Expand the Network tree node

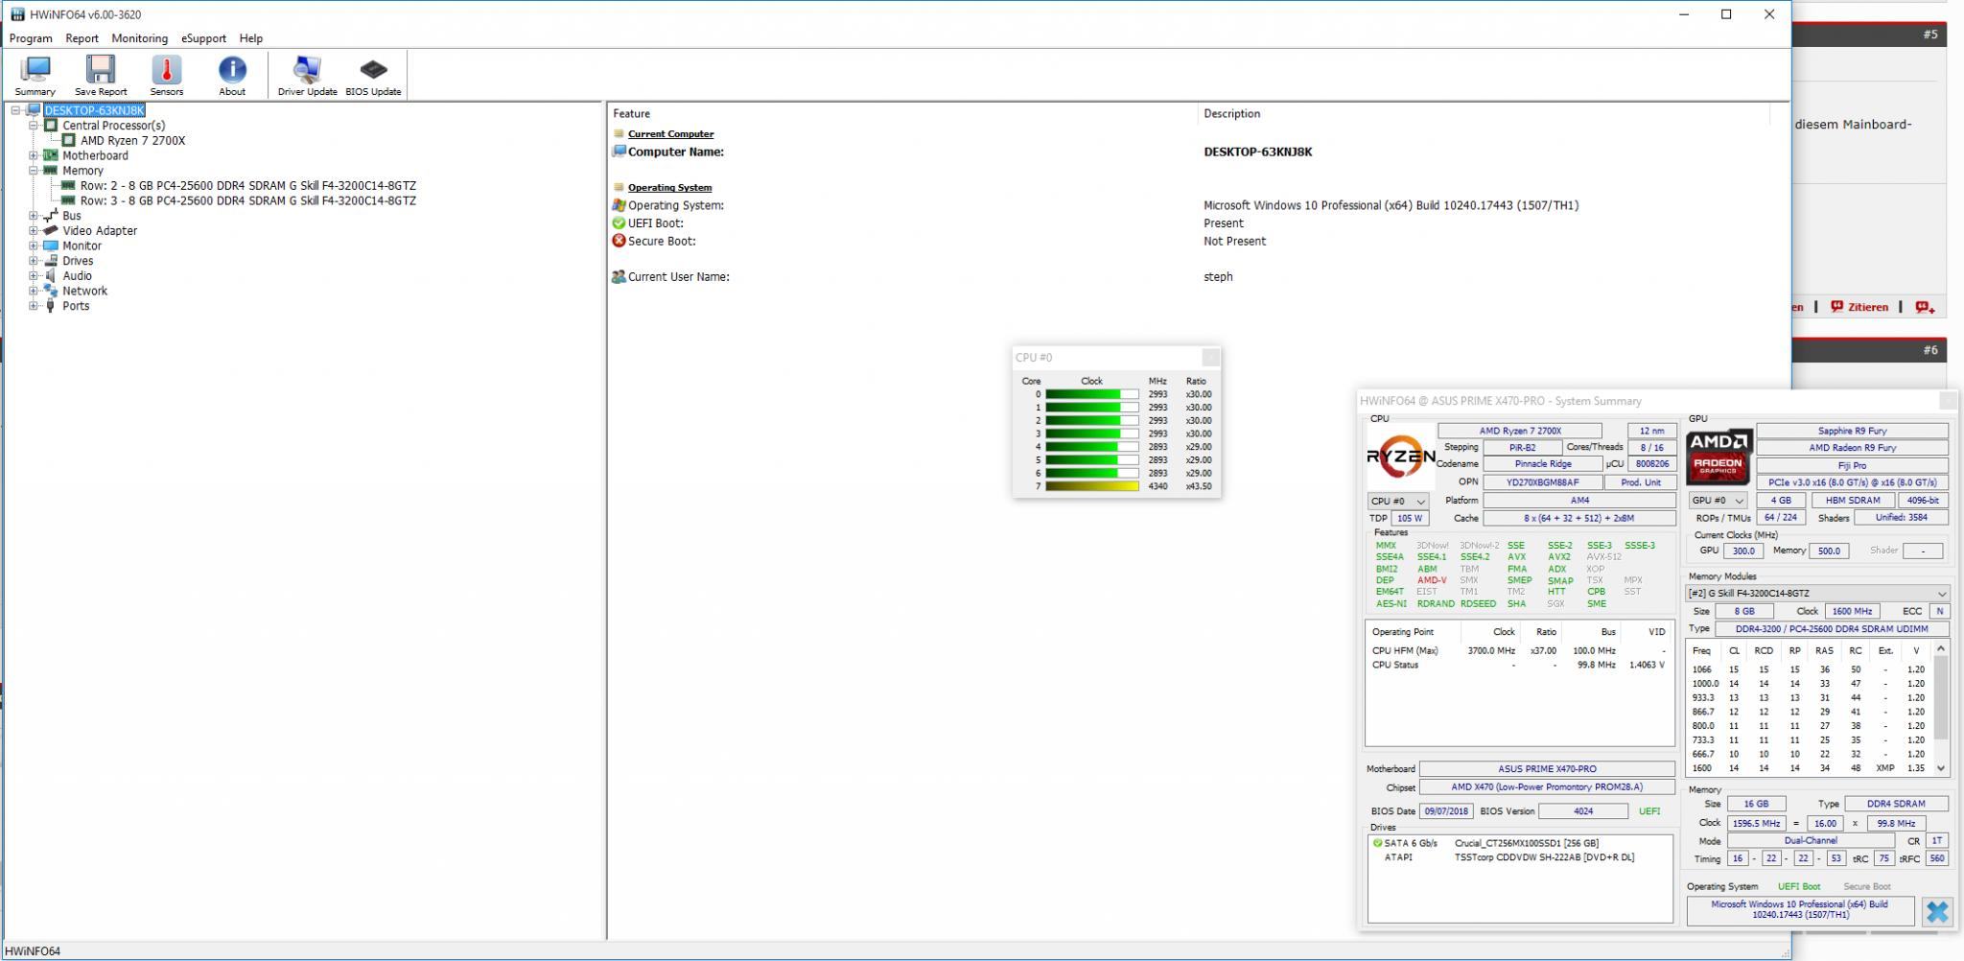tap(34, 291)
